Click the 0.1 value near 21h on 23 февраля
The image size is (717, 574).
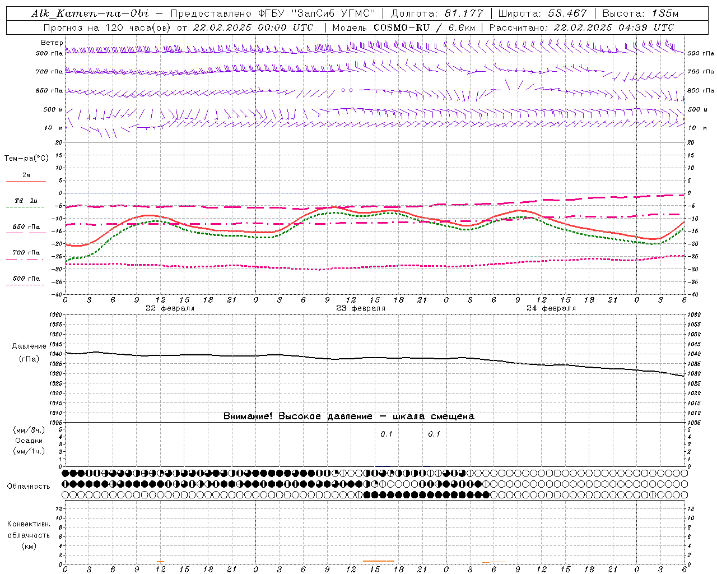click(434, 434)
